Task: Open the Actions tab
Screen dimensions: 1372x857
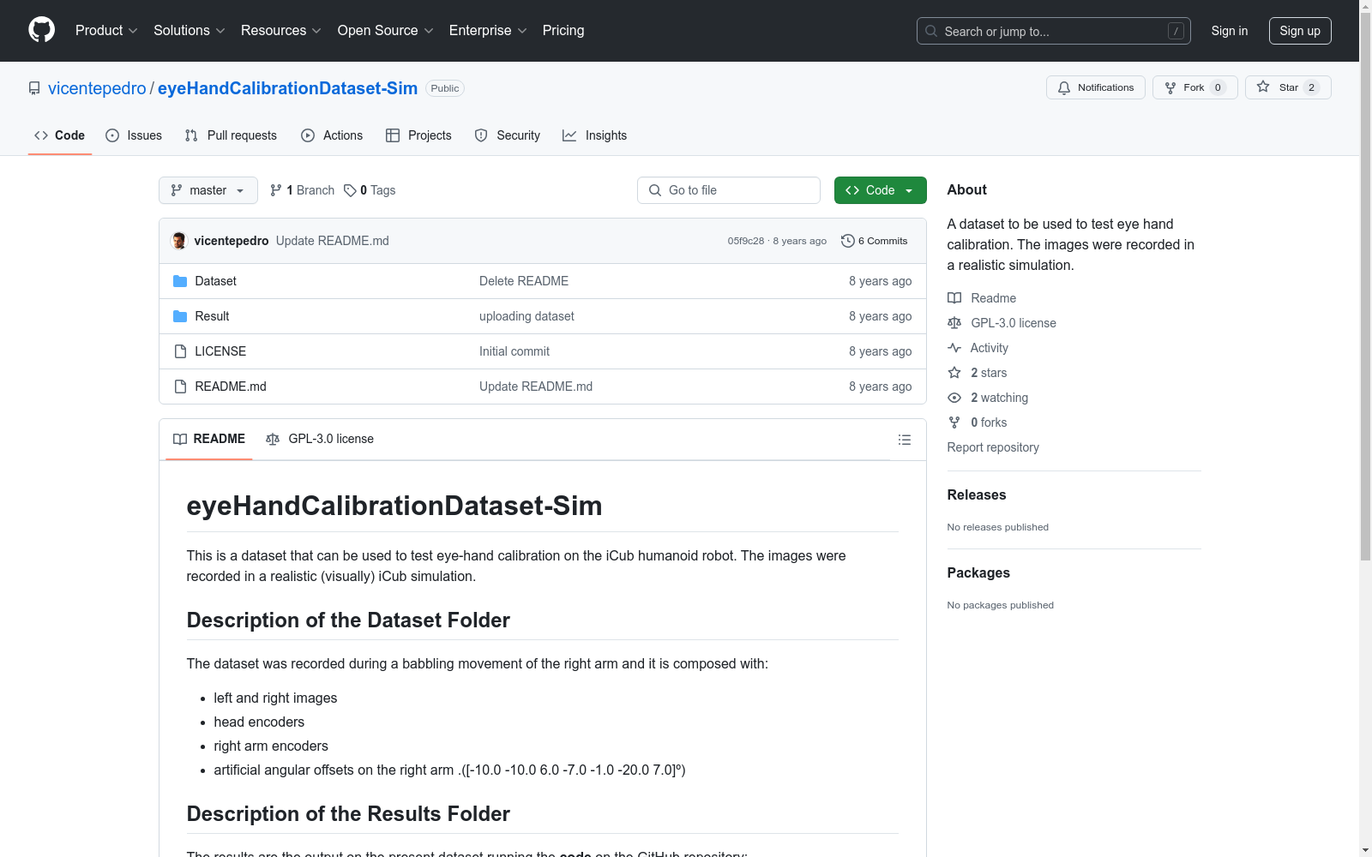Action: pos(332,135)
